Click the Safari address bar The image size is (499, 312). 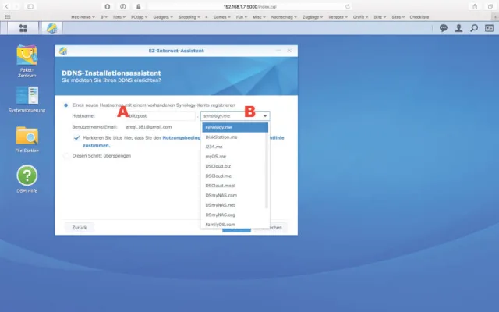coord(249,6)
